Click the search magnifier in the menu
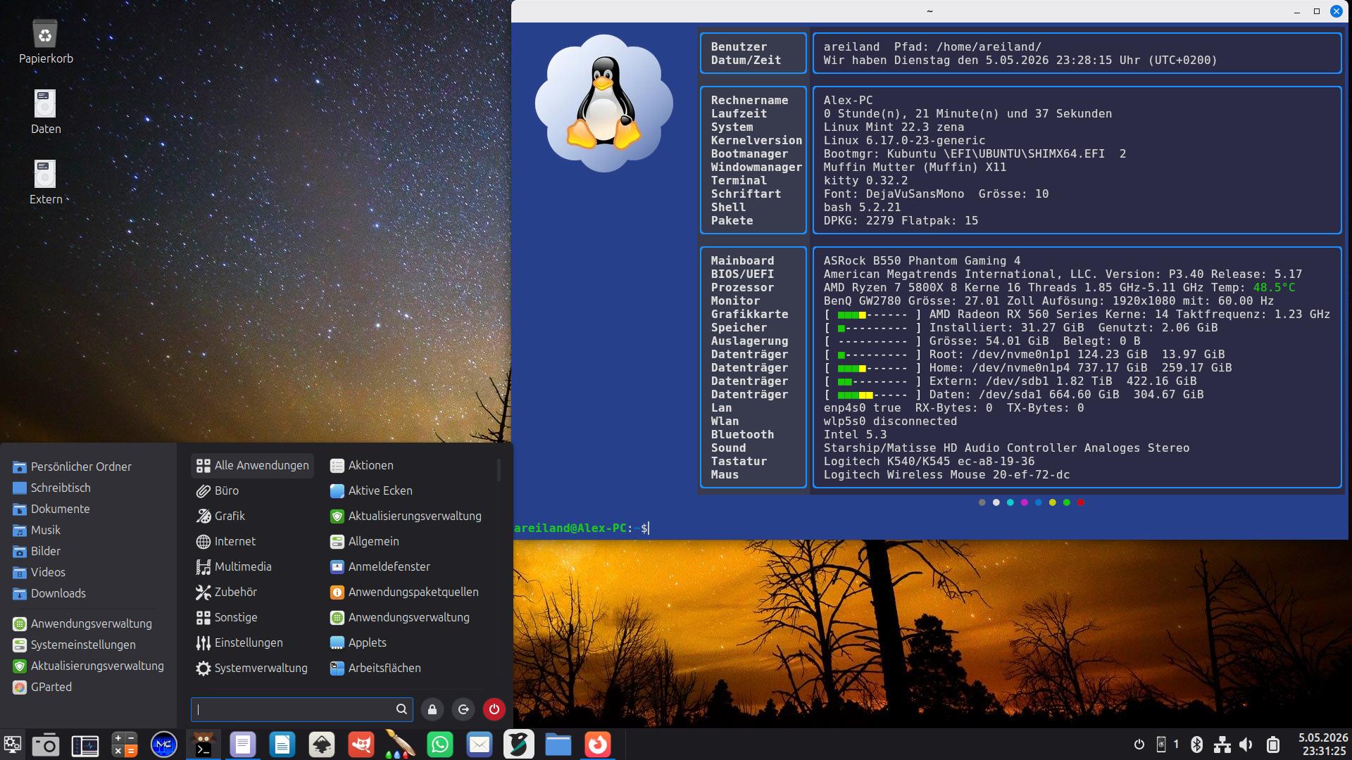 (x=401, y=709)
